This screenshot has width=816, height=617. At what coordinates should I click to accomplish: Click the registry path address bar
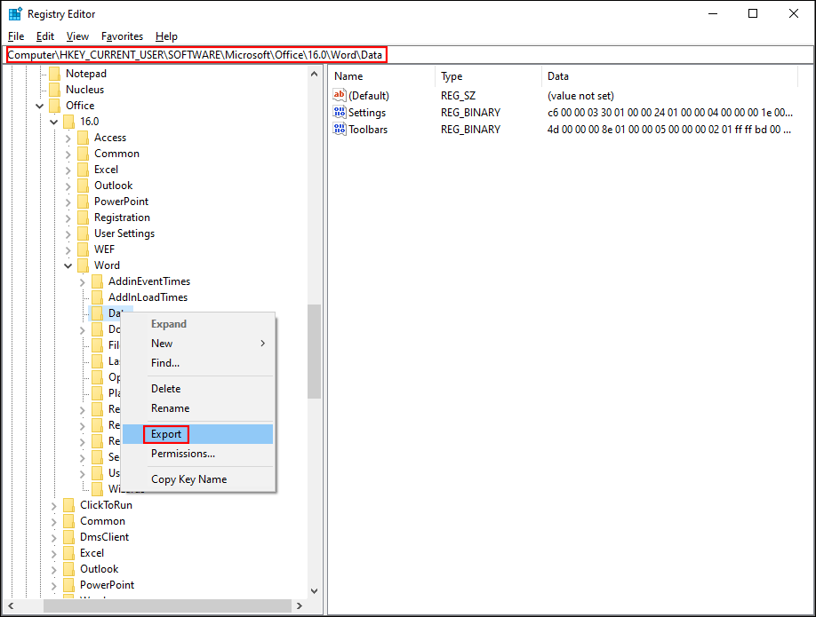pyautogui.click(x=409, y=54)
